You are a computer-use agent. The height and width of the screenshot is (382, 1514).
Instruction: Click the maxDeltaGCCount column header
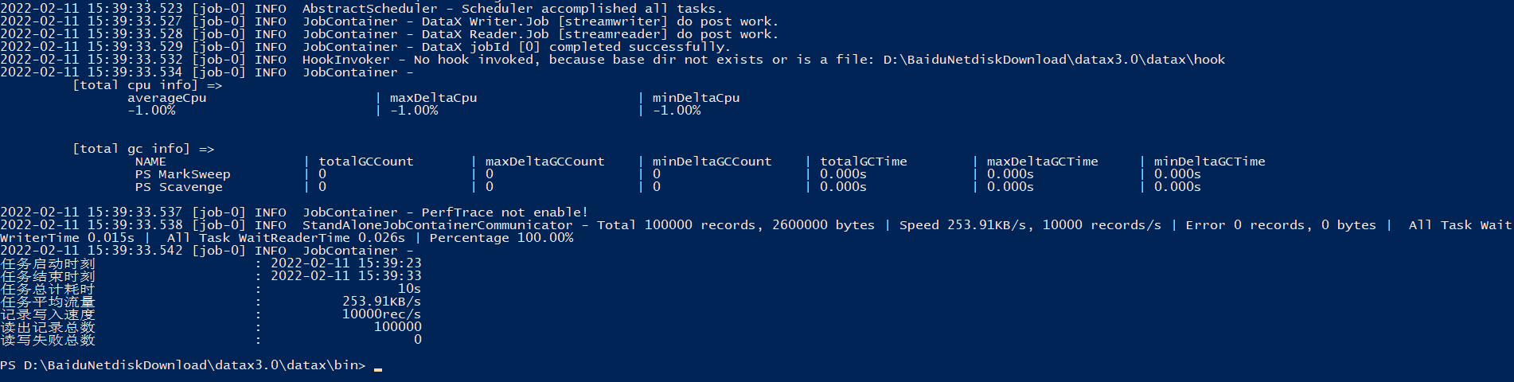(544, 162)
